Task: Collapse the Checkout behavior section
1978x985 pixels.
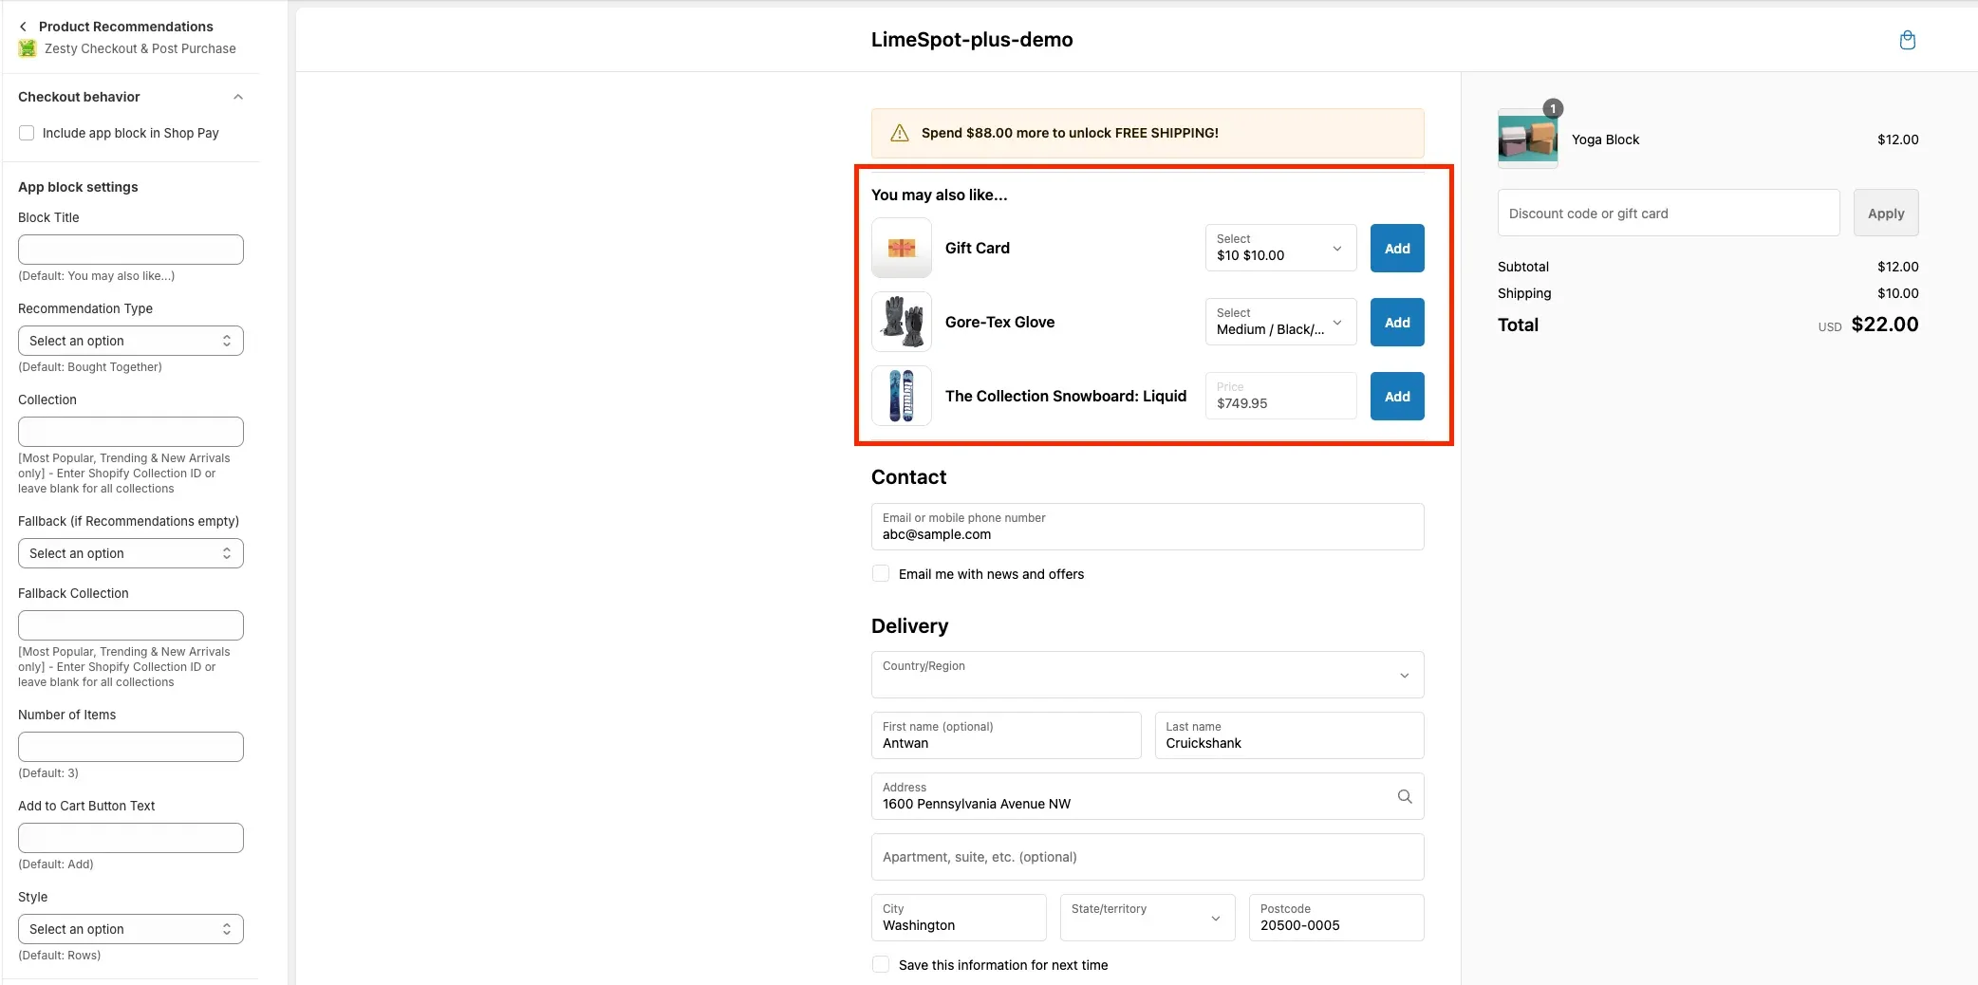Action: (x=238, y=97)
